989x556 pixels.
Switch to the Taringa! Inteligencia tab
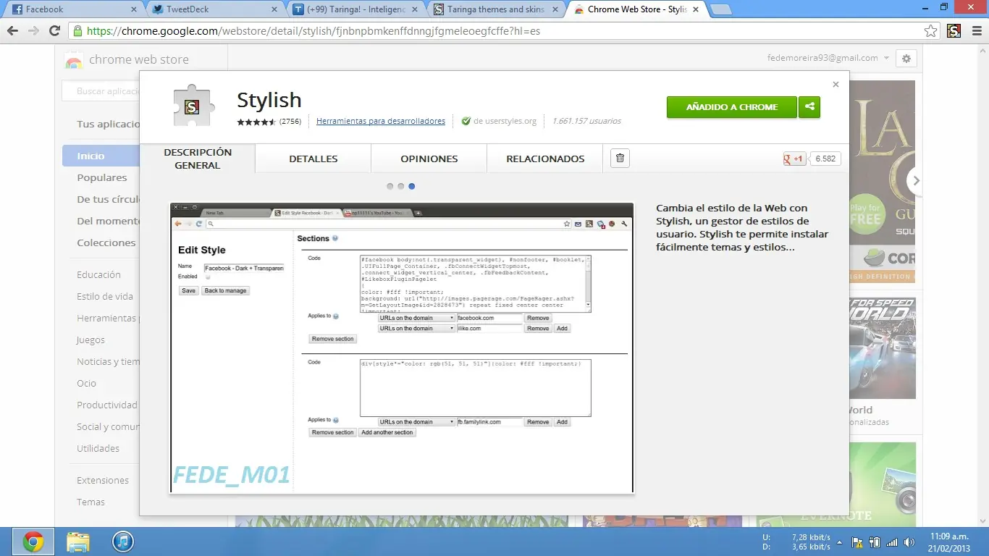click(x=354, y=9)
